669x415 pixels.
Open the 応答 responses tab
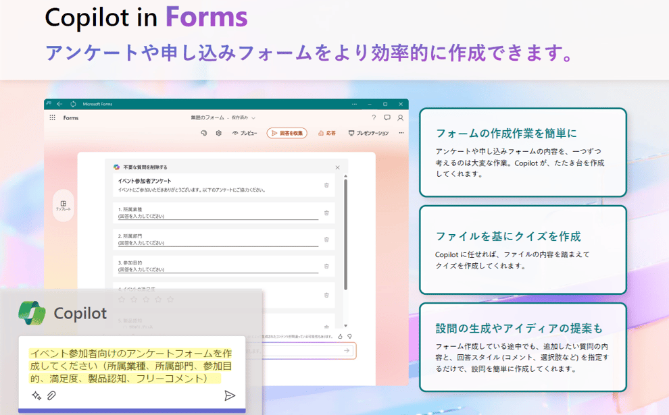(x=327, y=133)
